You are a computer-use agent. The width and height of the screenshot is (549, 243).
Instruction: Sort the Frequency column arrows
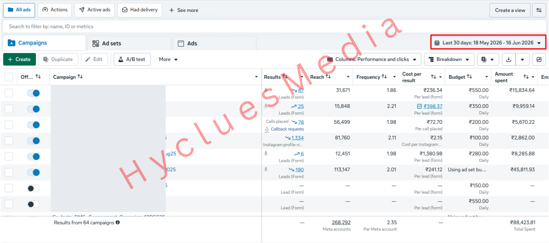tap(384, 76)
